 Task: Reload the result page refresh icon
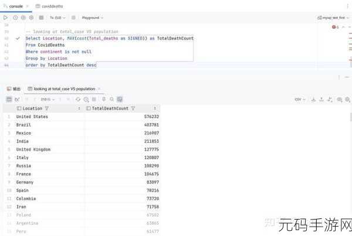pos(78,99)
